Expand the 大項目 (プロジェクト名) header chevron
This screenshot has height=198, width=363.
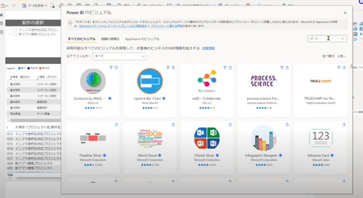8,127
